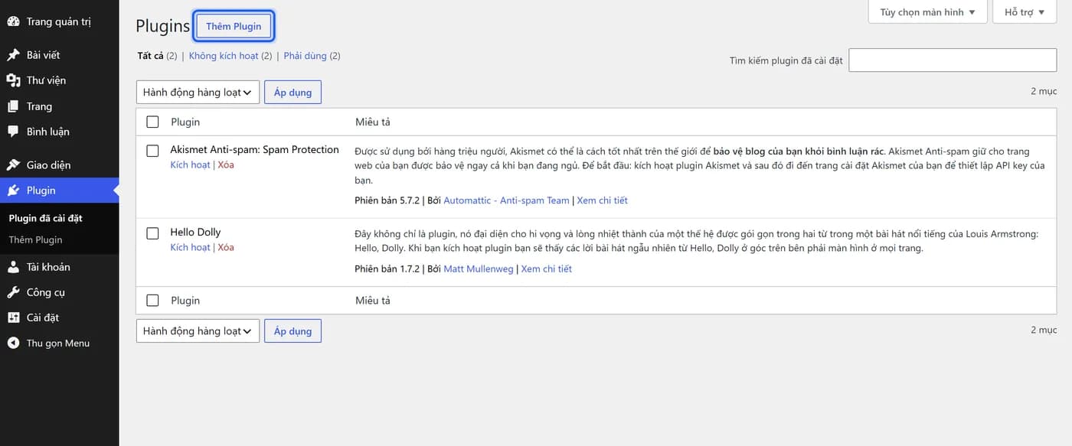The width and height of the screenshot is (1072, 446).
Task: Click the Bài viết pin icon
Action: pyautogui.click(x=13, y=55)
